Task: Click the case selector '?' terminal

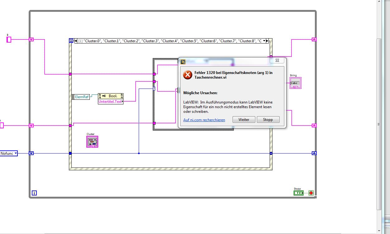Action: click(154, 89)
